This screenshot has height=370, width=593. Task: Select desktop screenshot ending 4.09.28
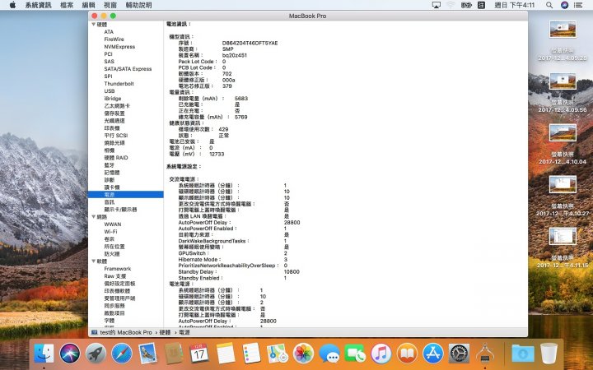pyautogui.click(x=563, y=30)
